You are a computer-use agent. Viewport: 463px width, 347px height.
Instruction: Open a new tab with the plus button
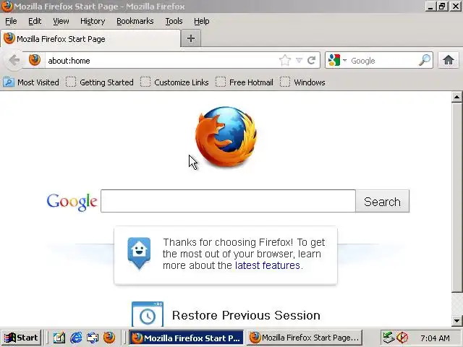coord(191,38)
